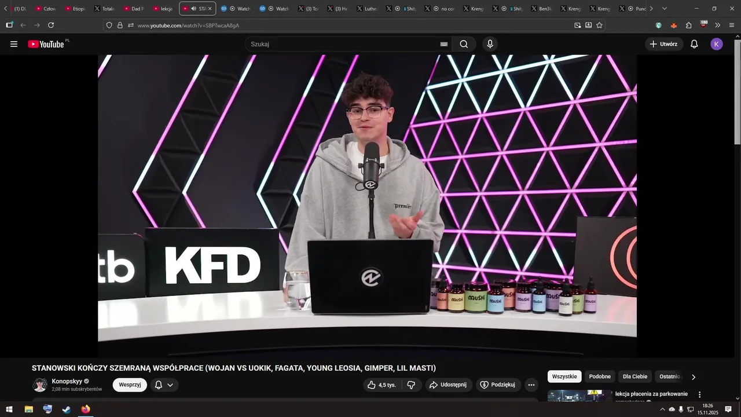Open the YouTube hamburger guide menu

[14, 44]
